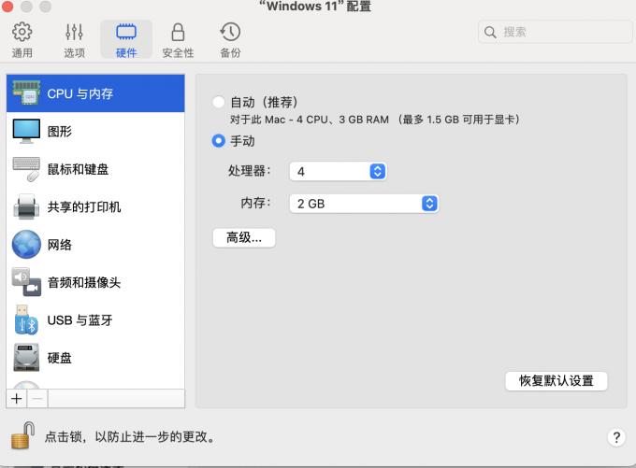Select the CPU 与内存 memory chip icon
This screenshot has width=636, height=468.
click(x=26, y=93)
